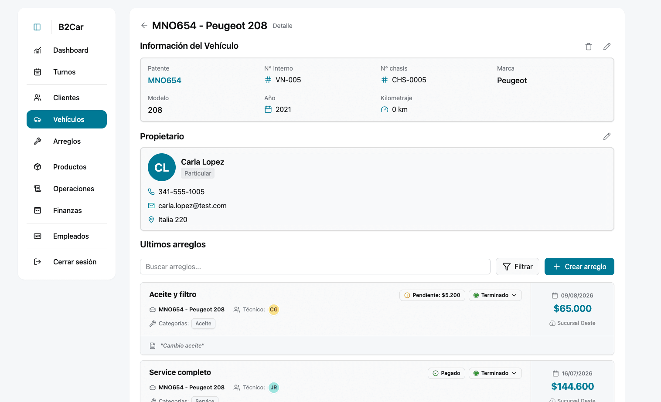661x402 pixels.
Task: Open the Aceite y filtro repair title
Action: point(173,294)
